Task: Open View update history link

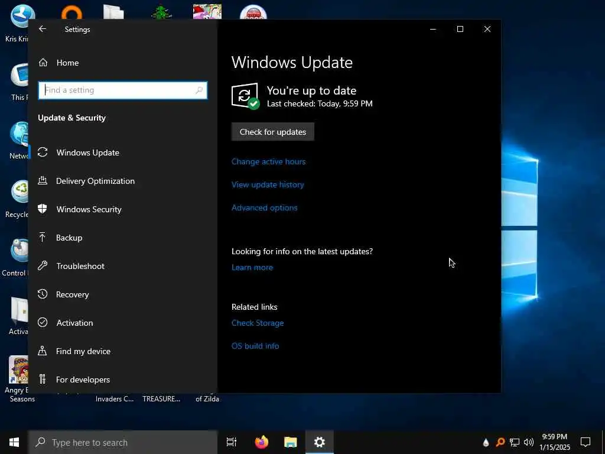Action: pos(268,184)
